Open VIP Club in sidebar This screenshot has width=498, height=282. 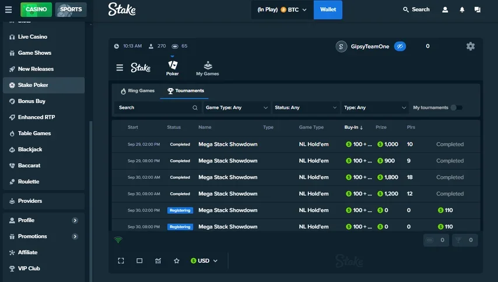[44, 269]
